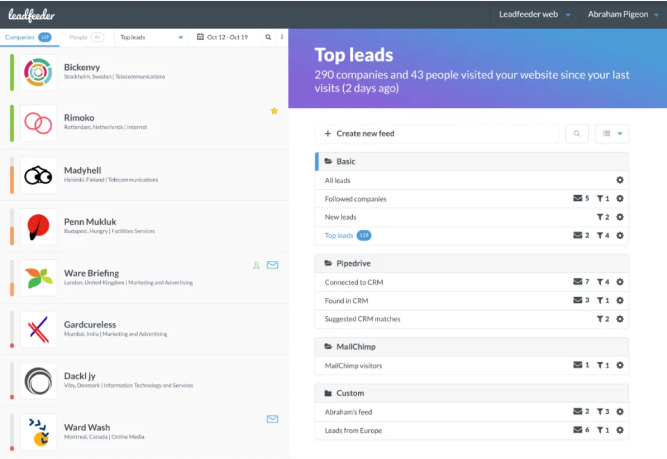Open the search magnifier above the feed list
This screenshot has width=667, height=459.
coord(576,133)
